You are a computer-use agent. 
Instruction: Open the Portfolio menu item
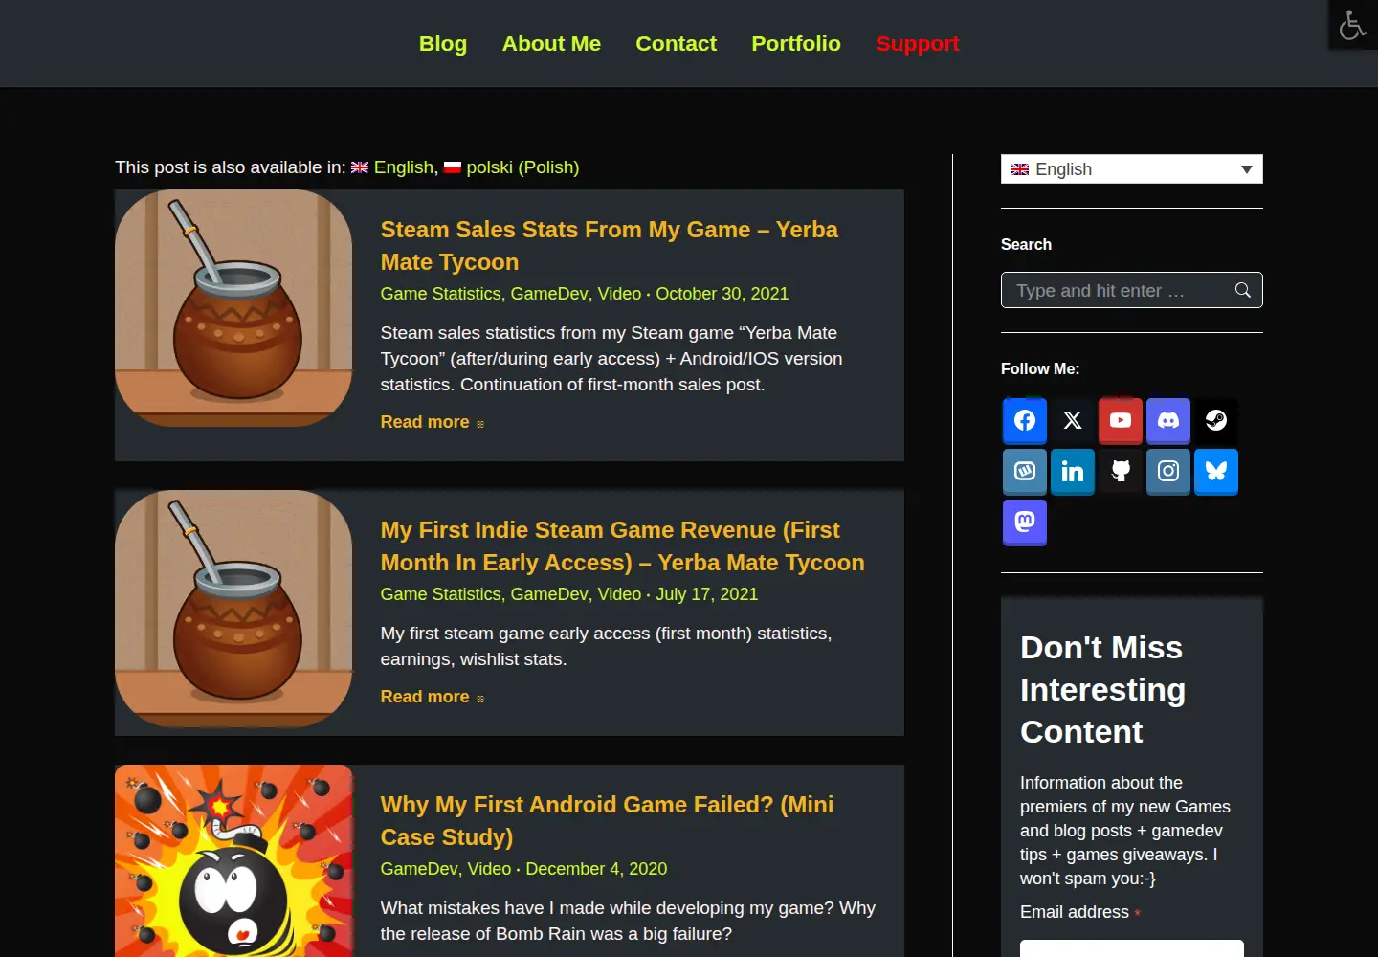[x=796, y=44]
